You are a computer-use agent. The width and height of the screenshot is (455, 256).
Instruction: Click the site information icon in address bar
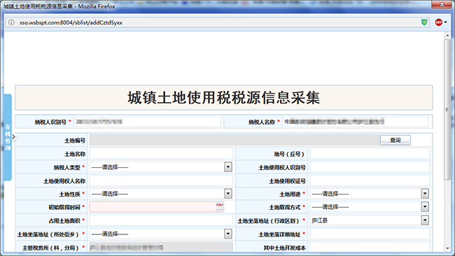(11, 22)
